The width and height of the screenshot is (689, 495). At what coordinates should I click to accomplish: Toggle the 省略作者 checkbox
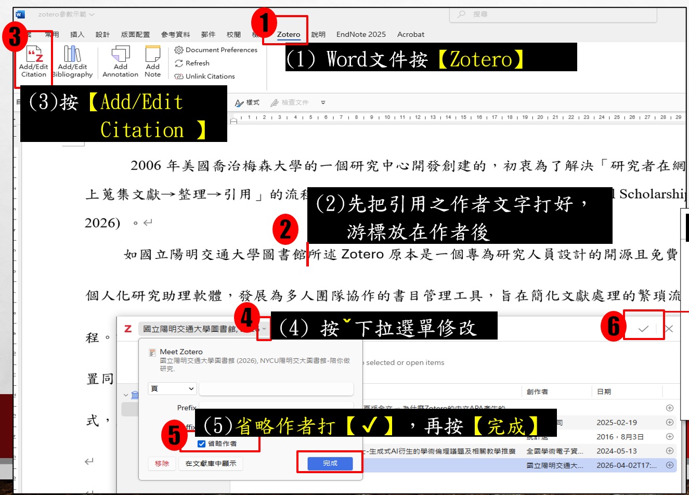[x=201, y=444]
